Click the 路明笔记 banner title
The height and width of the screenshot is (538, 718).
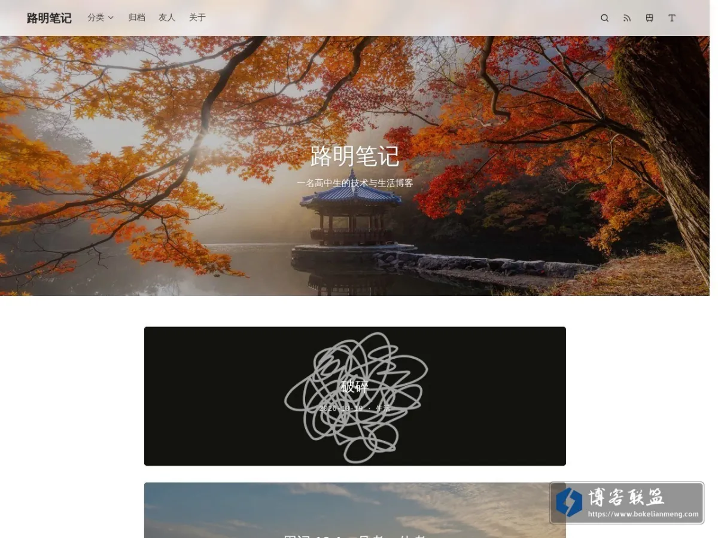pyautogui.click(x=355, y=157)
